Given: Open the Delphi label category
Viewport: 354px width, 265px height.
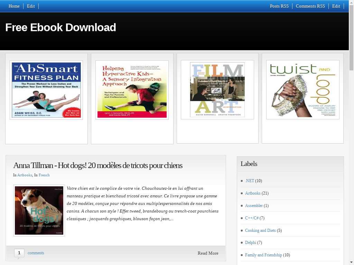Looking at the screenshot, I should [x=251, y=243].
